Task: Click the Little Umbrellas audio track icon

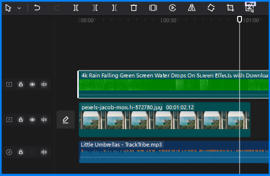Action: [x=9, y=152]
